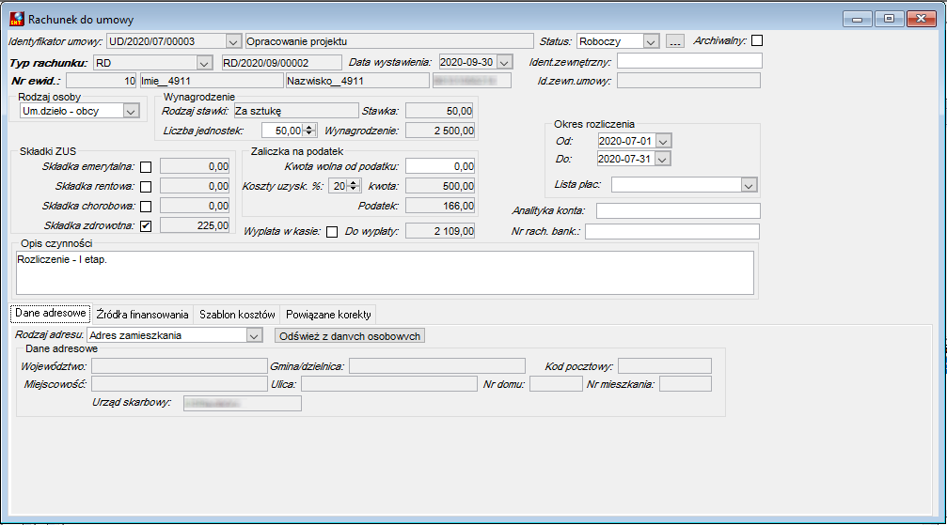This screenshot has height=525, width=947.
Task: Expand the Rodzaj osoby dropdown
Action: coord(131,111)
